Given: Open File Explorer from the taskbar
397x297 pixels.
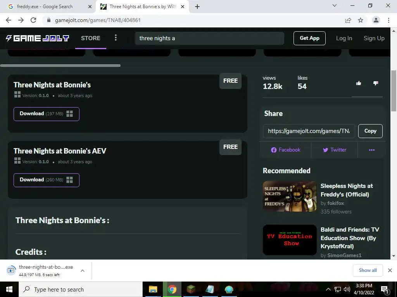Looking at the screenshot, I should 153,289.
